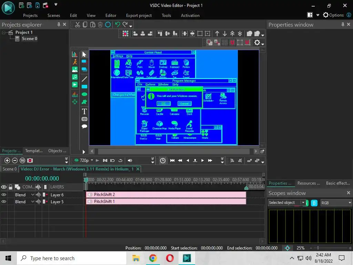Toggle visibility eye for Layer 6
The width and height of the screenshot is (353, 265).
coord(4,195)
